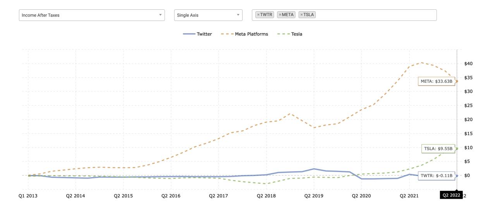
Task: Toggle the Tesla legend series
Action: pyautogui.click(x=290, y=34)
